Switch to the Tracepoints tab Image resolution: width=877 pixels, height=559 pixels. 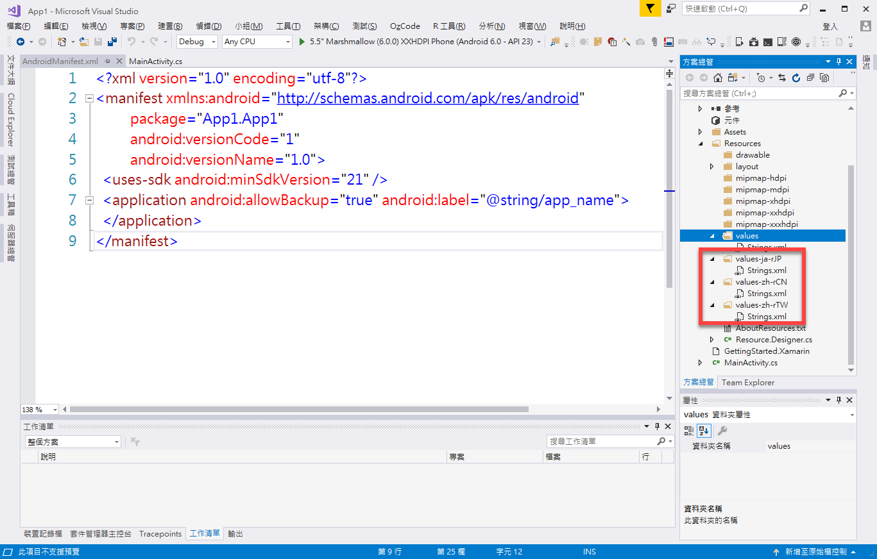tap(160, 533)
